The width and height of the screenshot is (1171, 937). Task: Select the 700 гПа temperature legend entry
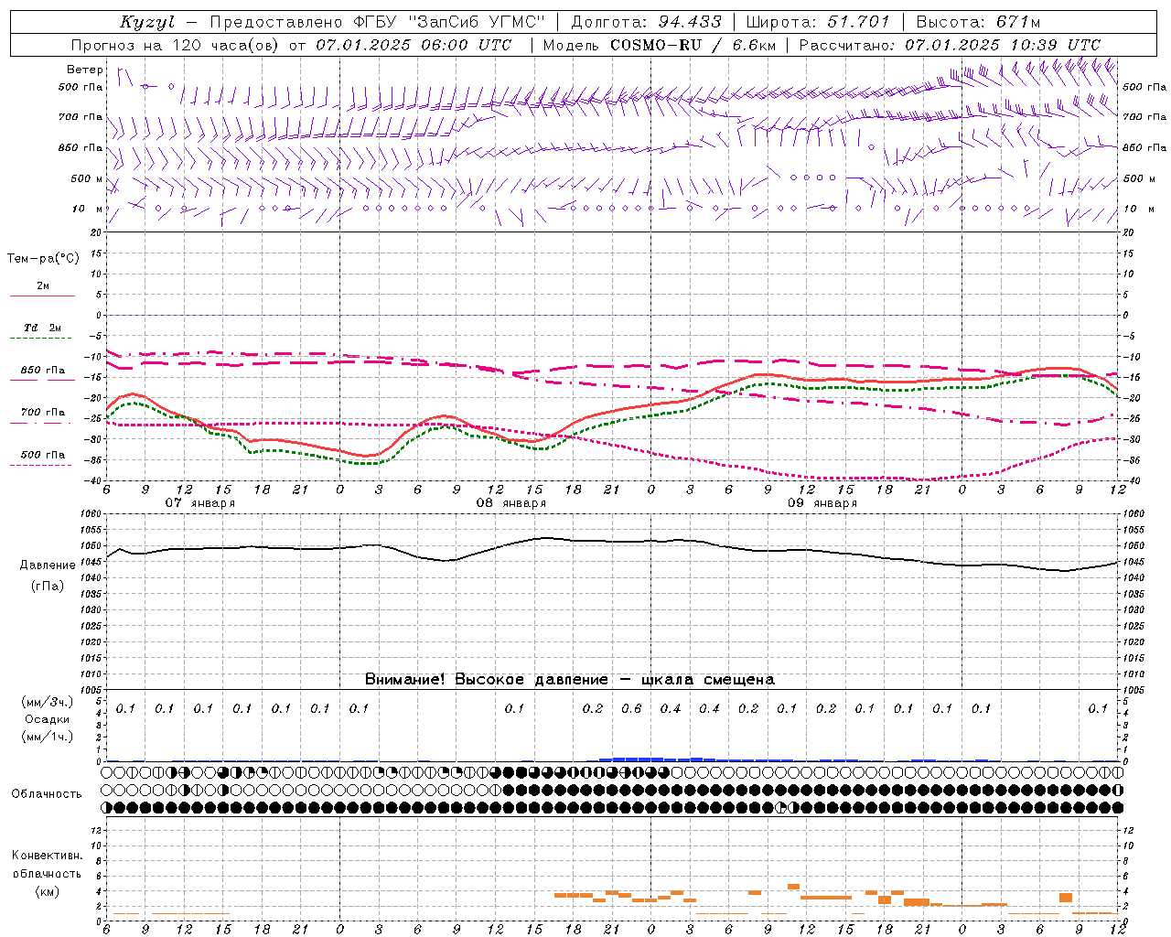point(42,413)
